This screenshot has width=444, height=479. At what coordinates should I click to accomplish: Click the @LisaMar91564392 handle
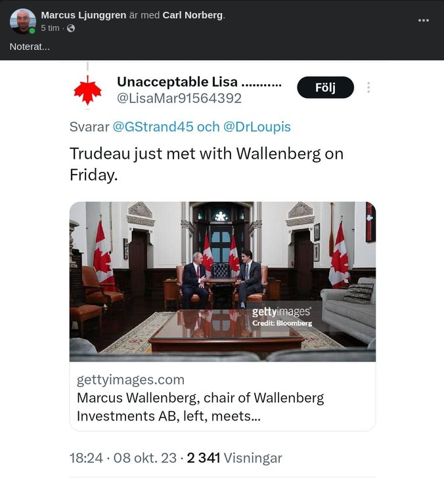[x=179, y=98]
